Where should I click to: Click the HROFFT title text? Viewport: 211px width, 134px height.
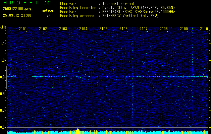[x=21, y=3]
